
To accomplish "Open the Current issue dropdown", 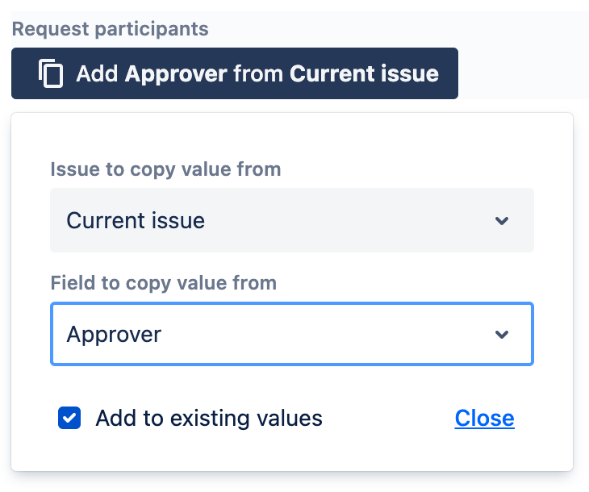I will pyautogui.click(x=292, y=220).
